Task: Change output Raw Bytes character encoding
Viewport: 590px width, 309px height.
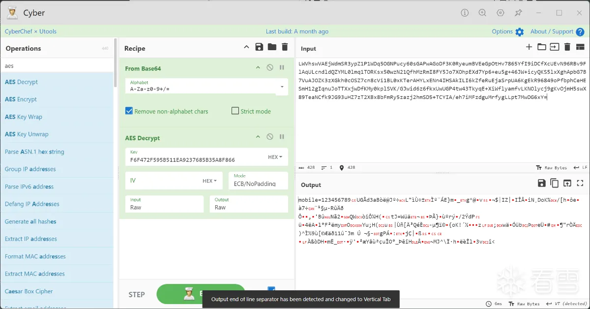Action: pos(524,304)
